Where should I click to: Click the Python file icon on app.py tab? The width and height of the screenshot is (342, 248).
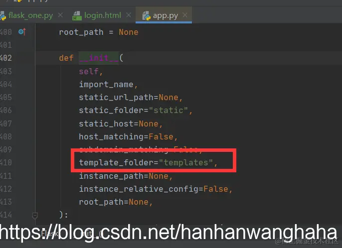pyautogui.click(x=147, y=16)
